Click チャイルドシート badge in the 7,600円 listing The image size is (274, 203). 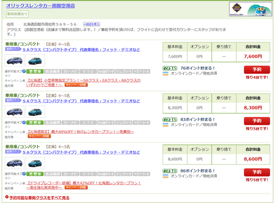(106, 71)
